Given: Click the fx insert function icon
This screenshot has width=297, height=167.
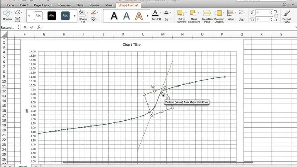Looking at the screenshot, I should coord(39,27).
